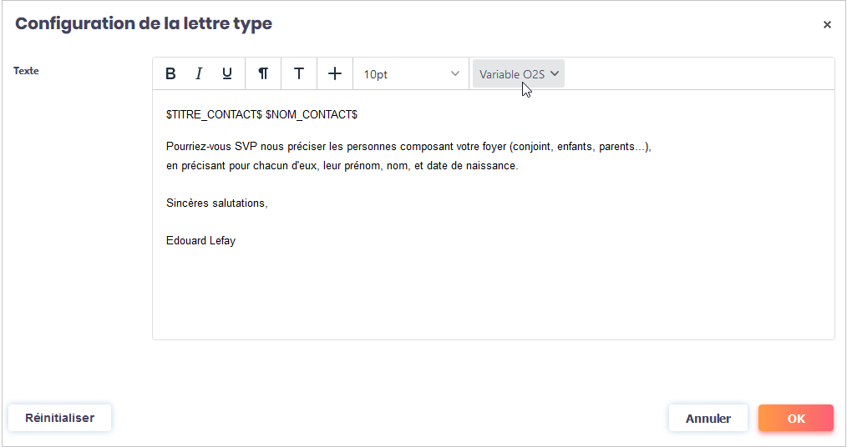Image resolution: width=847 pixels, height=447 pixels.
Task: Toggle underline formatting in the toolbar
Action: [227, 73]
